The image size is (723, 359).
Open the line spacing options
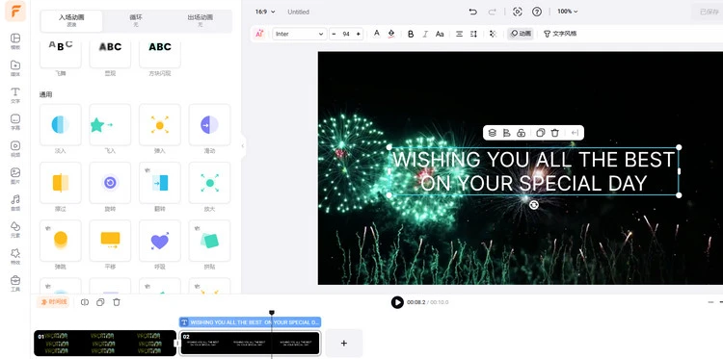pyautogui.click(x=473, y=34)
